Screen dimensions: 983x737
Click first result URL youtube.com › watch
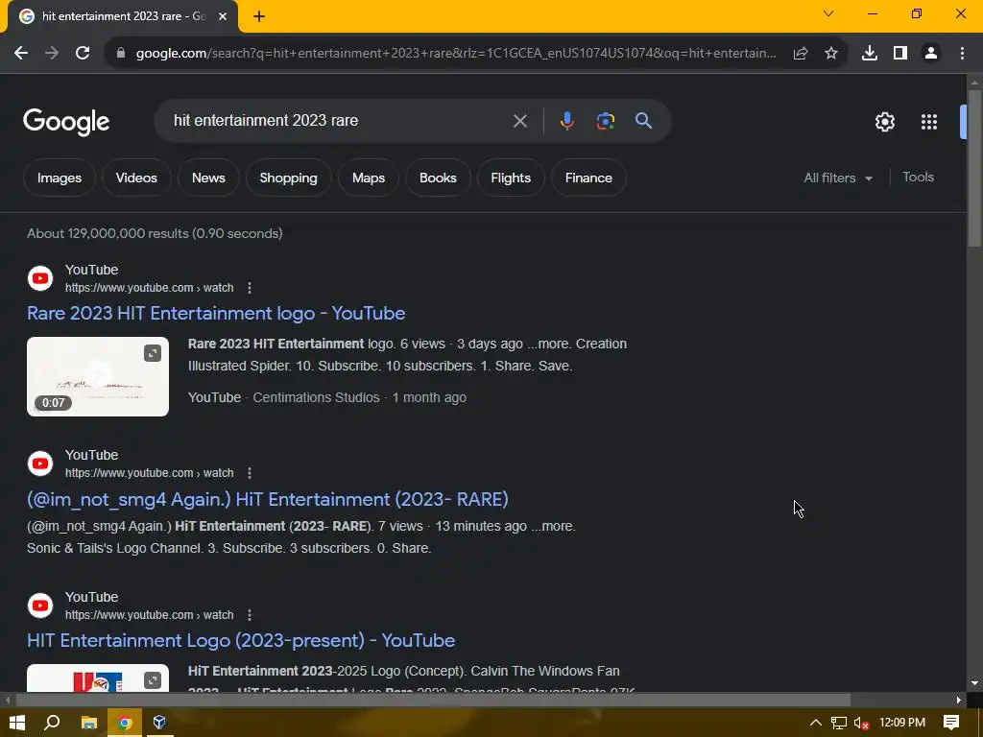tap(149, 288)
